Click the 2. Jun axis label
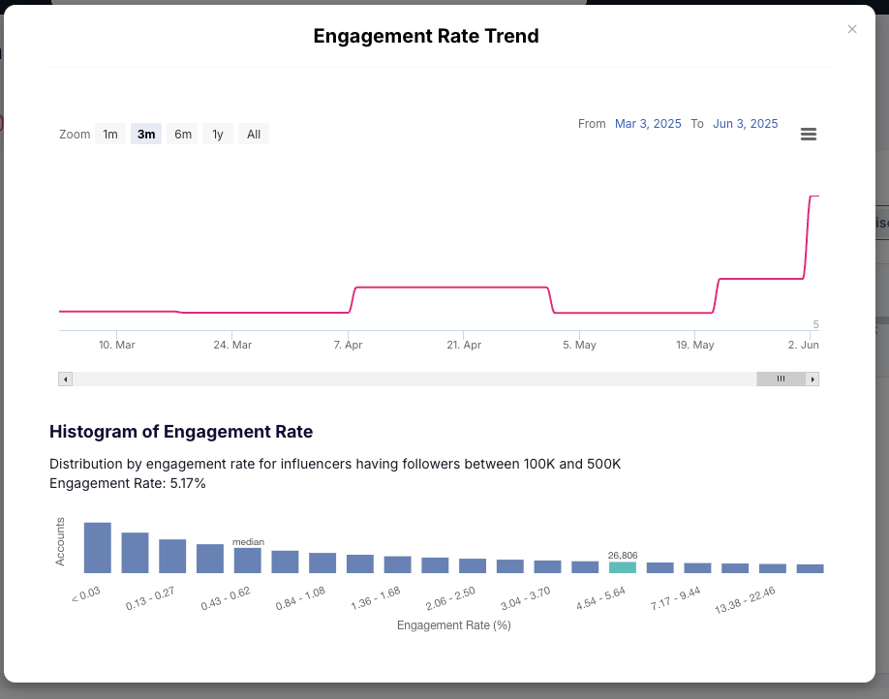Screen dimensions: 889x699 click(x=806, y=345)
